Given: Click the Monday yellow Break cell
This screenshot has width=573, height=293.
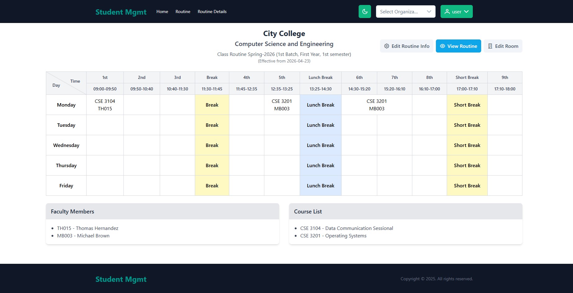Looking at the screenshot, I should 212,105.
